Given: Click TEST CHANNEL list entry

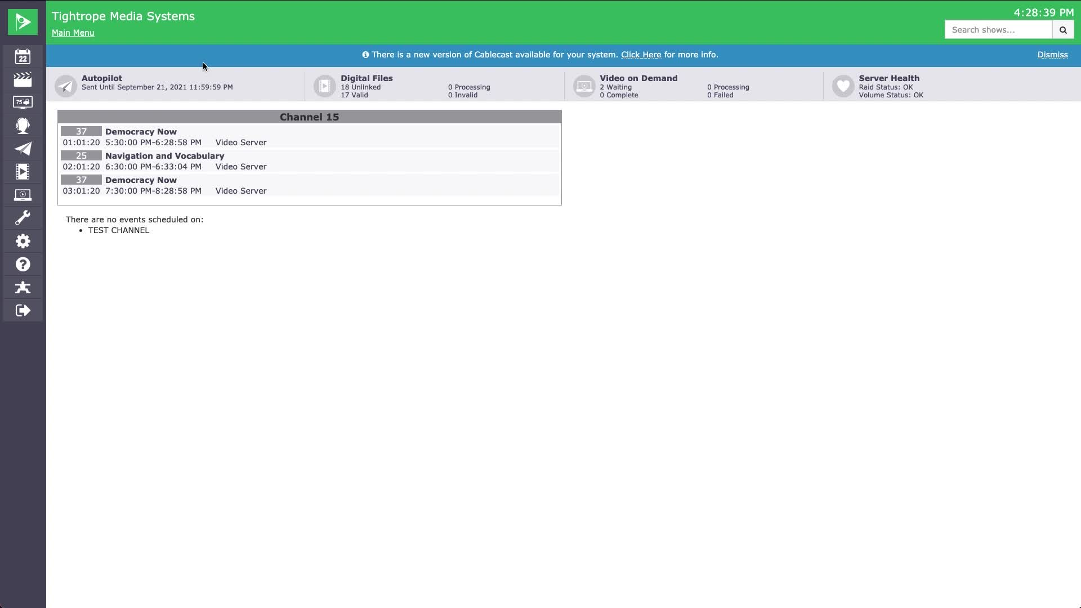Looking at the screenshot, I should 119,230.
